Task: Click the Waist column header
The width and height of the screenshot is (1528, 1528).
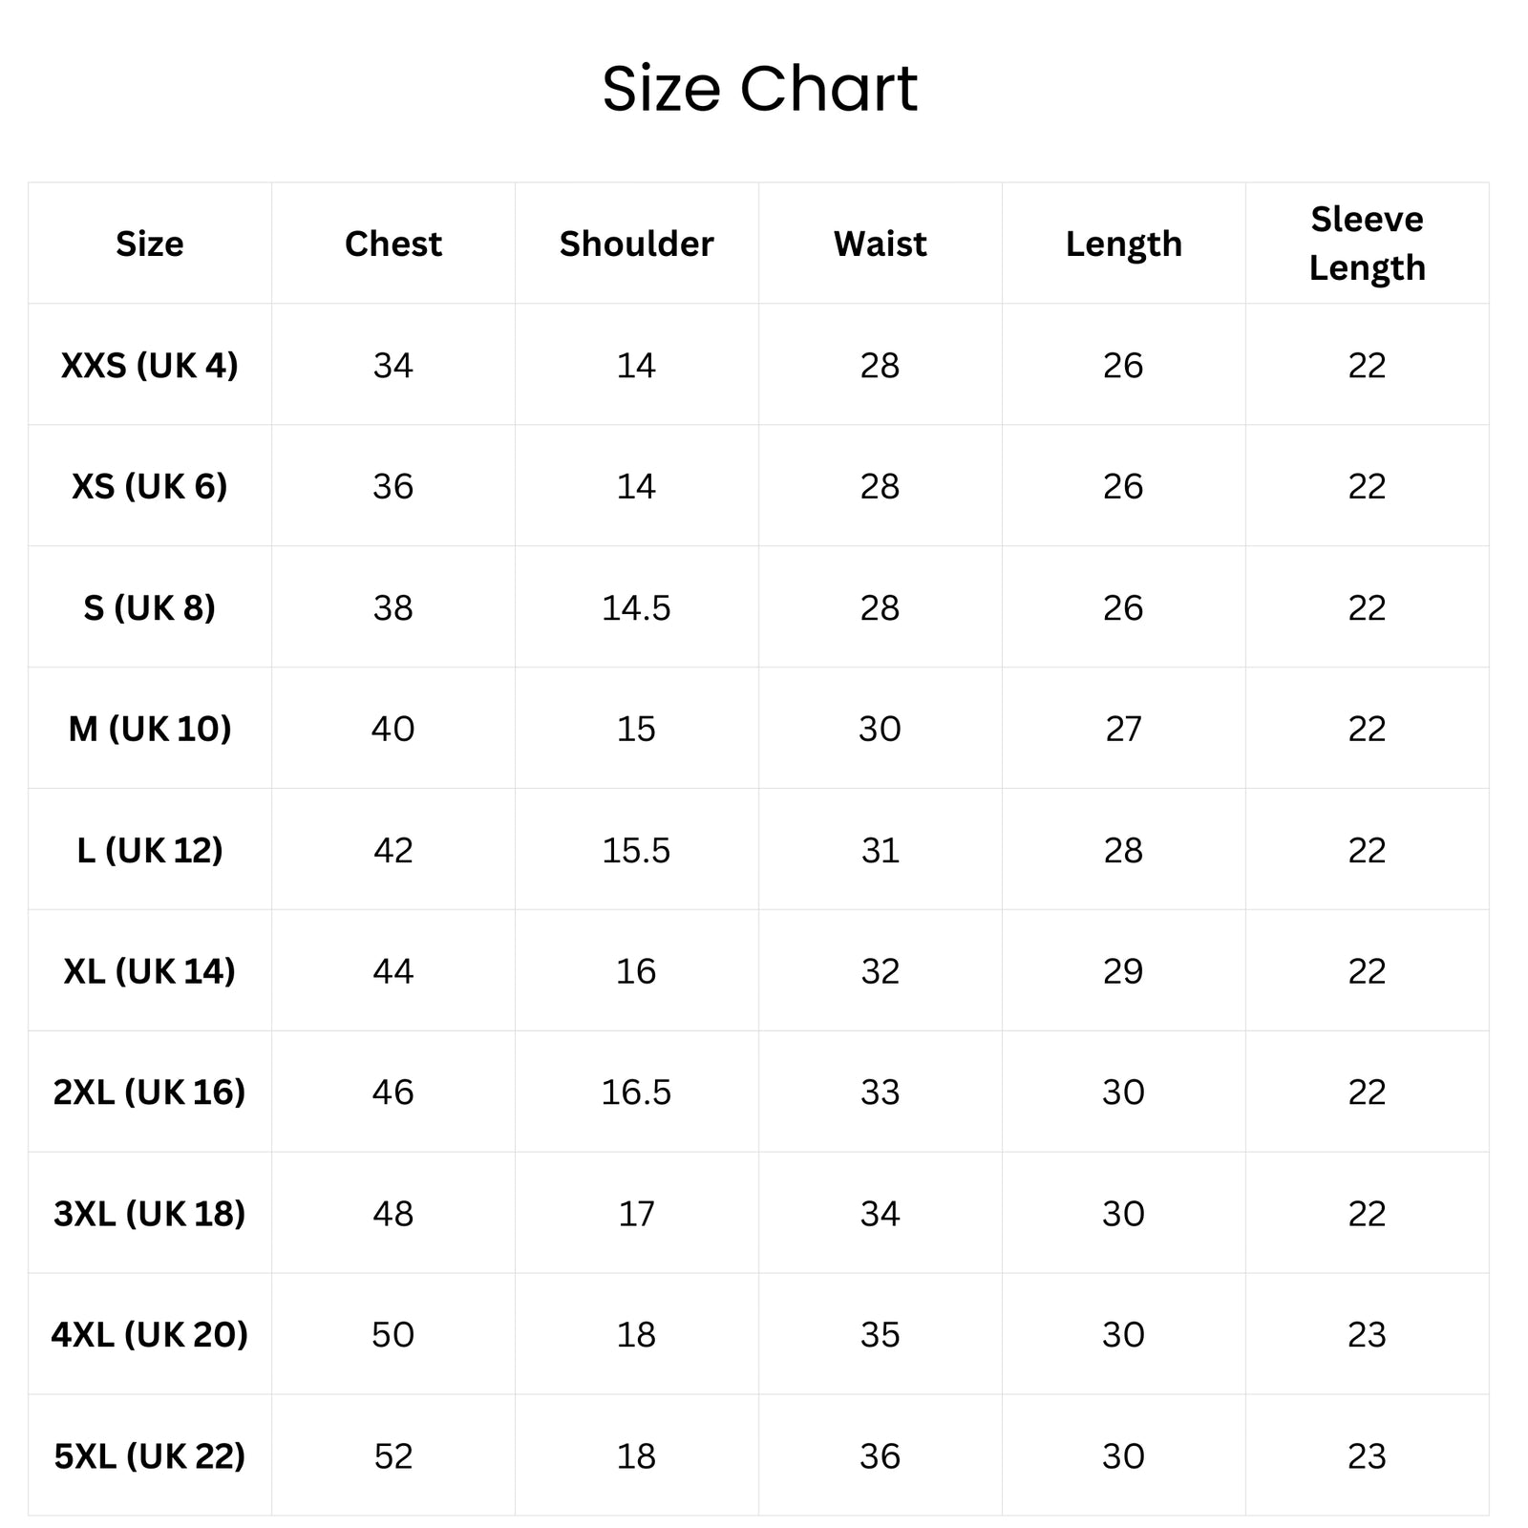Action: [x=881, y=244]
